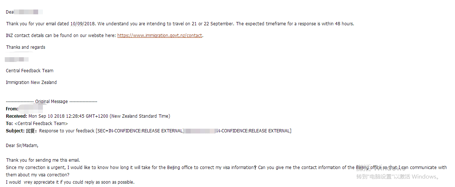Click the 'Immigration New Zealand' signature text

31,82
